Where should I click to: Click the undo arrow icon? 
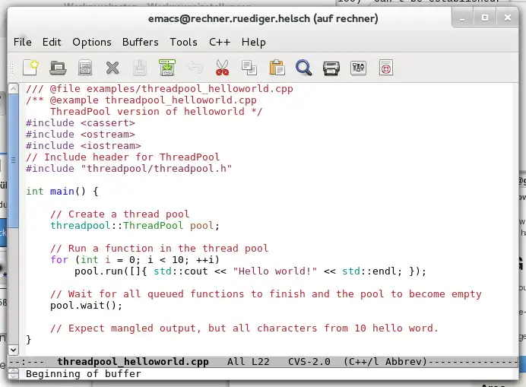195,67
